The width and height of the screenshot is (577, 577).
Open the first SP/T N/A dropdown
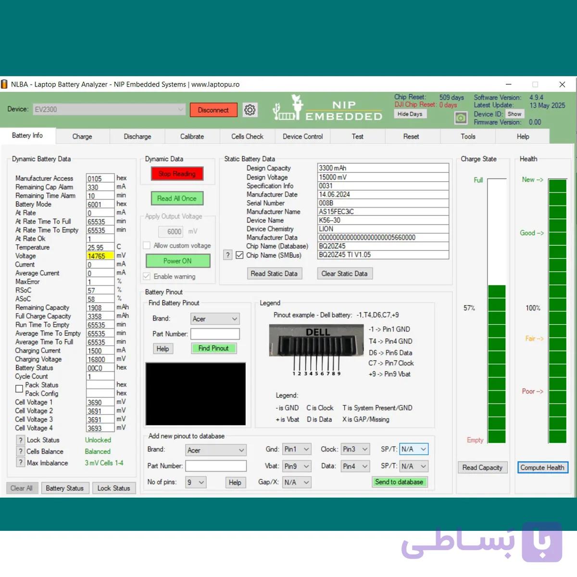[414, 449]
